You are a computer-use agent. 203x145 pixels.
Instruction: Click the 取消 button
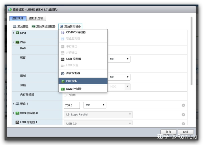click(186, 132)
